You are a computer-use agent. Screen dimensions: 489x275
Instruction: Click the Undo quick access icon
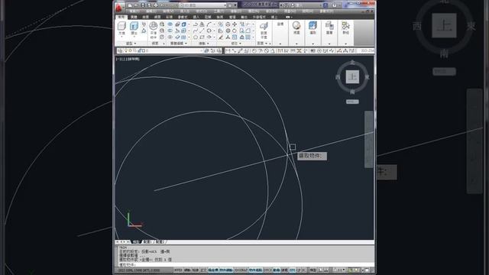click(x=162, y=5)
